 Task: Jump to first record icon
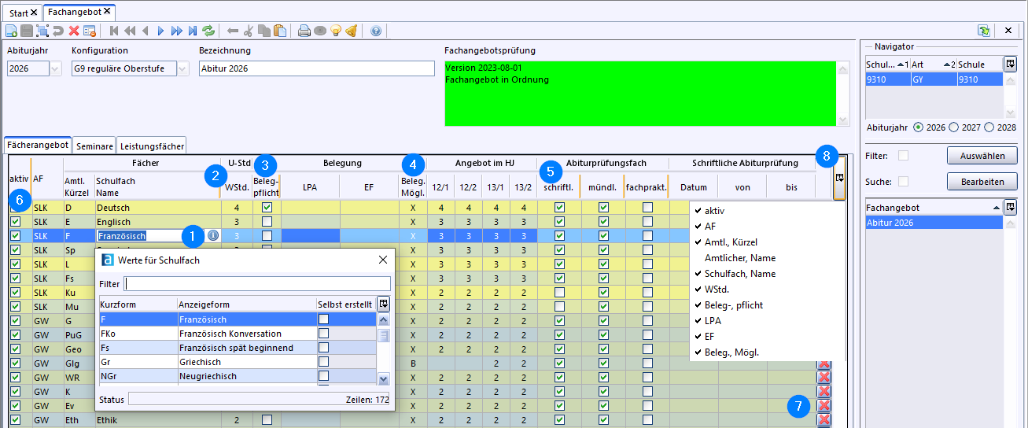click(x=114, y=31)
